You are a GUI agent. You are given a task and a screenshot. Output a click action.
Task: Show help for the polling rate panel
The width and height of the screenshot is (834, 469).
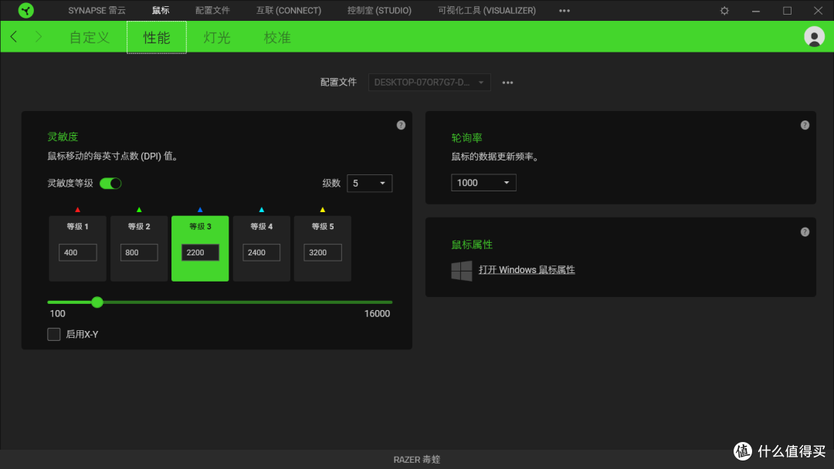pyautogui.click(x=805, y=125)
